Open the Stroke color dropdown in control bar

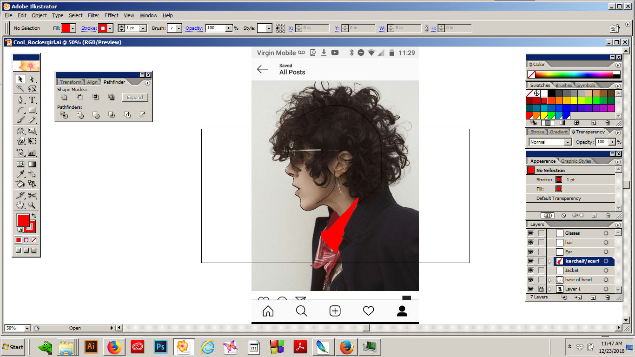[110, 28]
